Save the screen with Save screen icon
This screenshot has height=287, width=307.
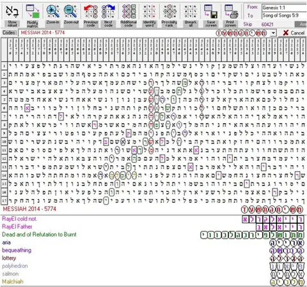pyautogui.click(x=211, y=11)
